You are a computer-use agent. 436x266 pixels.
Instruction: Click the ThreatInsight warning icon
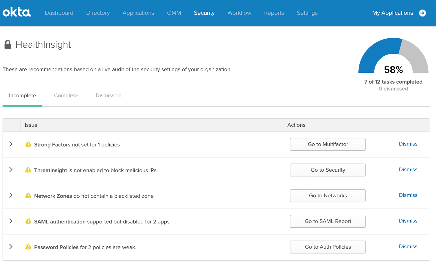tap(28, 170)
